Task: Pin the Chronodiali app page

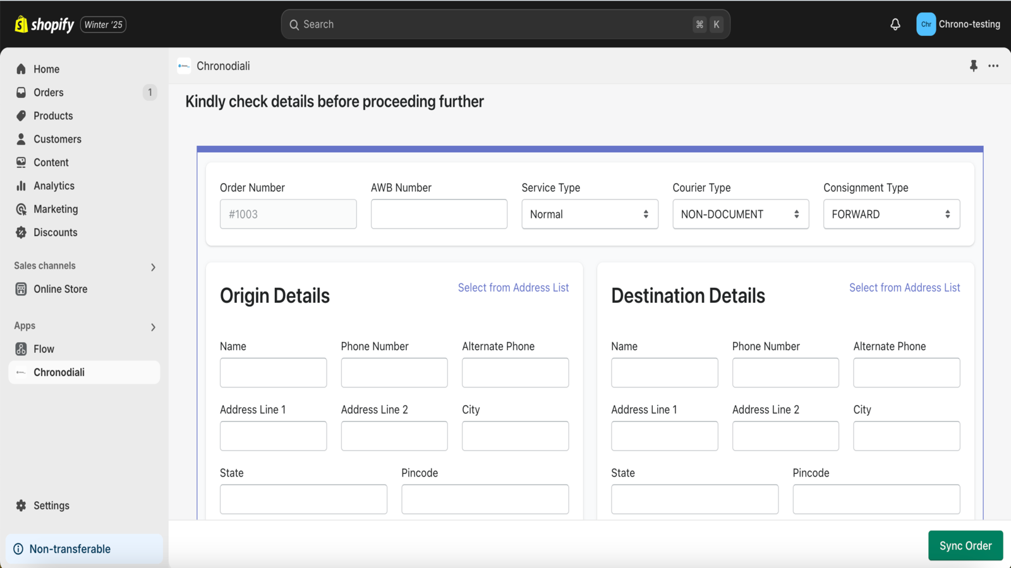Action: click(x=973, y=66)
